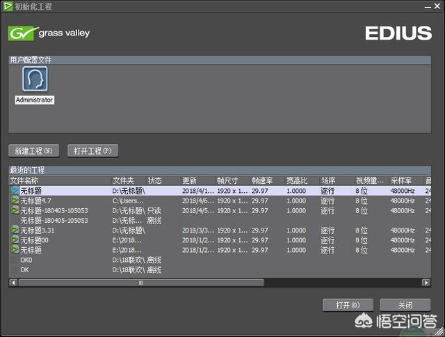Click the 关闭 button

coord(405,305)
